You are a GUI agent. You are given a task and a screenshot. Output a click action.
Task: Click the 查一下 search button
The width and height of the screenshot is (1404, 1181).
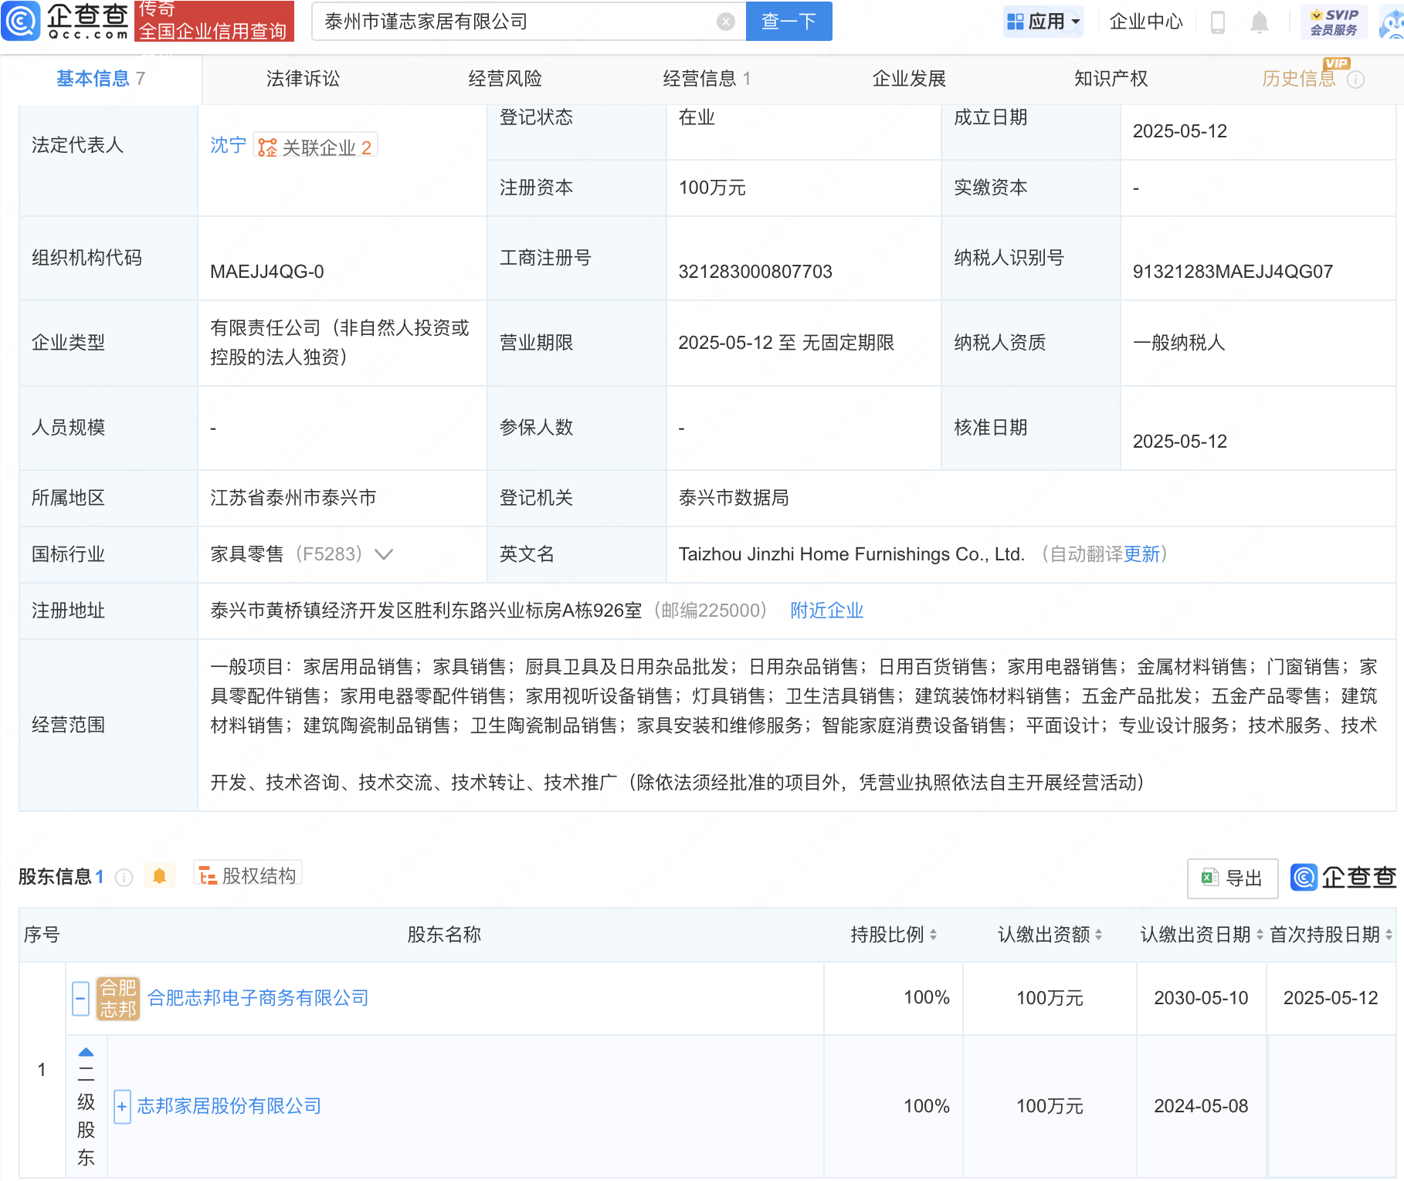(788, 21)
